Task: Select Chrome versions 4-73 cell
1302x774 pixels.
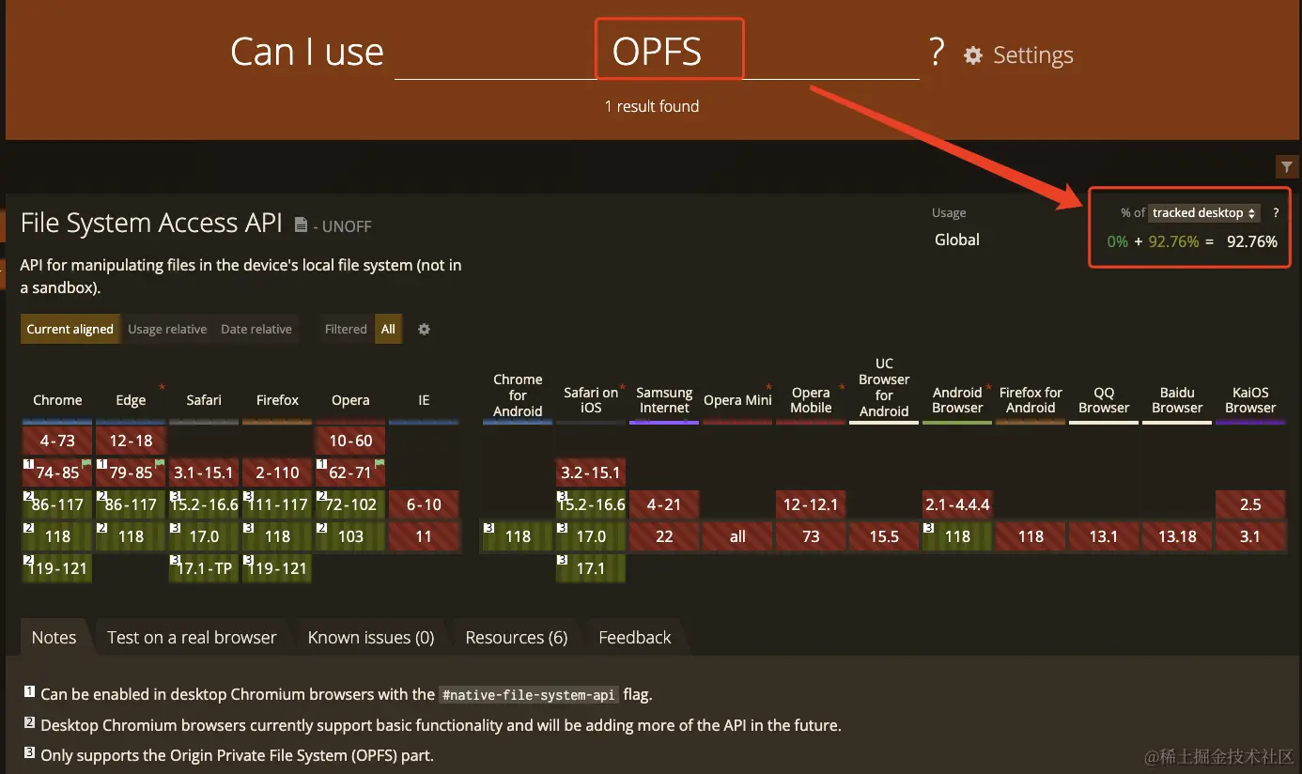Action: [57, 441]
